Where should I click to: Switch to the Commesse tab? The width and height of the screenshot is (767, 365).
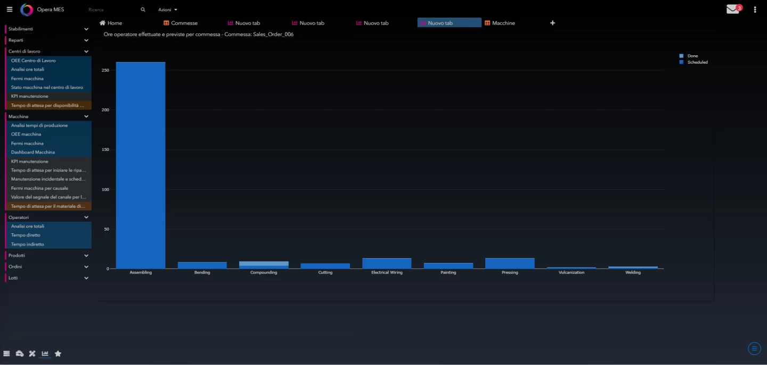pos(181,23)
